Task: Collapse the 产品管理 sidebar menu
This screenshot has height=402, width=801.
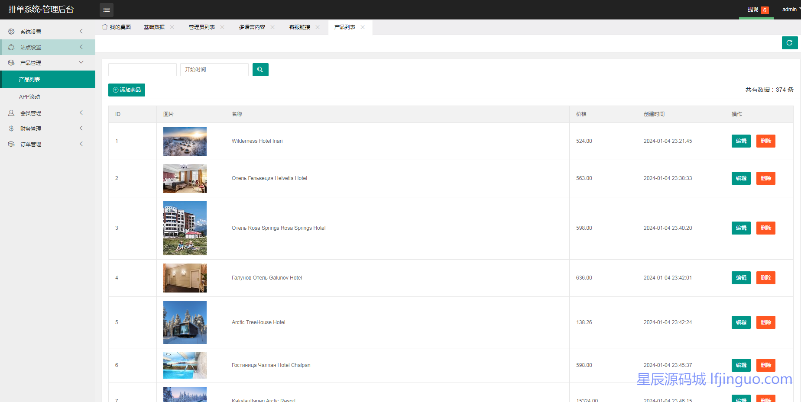Action: (47, 63)
